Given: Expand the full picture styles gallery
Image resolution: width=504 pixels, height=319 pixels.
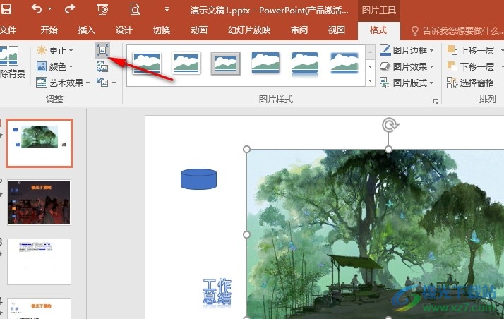Looking at the screenshot, I should (370, 80).
